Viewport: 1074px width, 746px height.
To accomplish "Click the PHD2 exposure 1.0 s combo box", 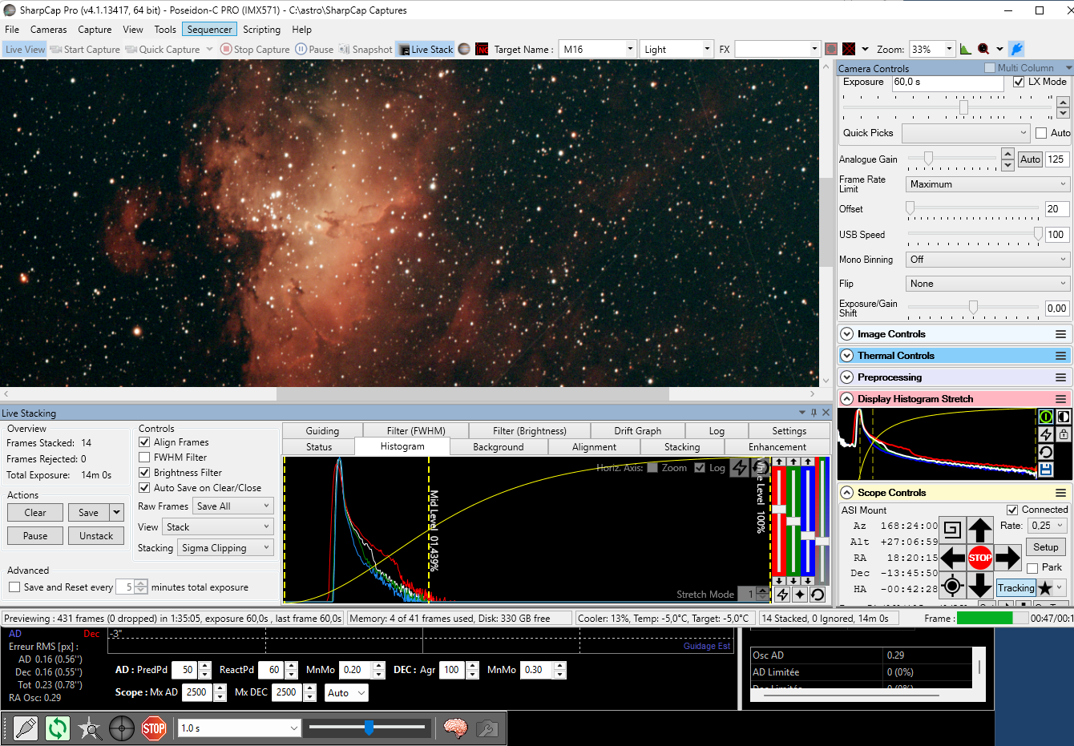I will (240, 728).
